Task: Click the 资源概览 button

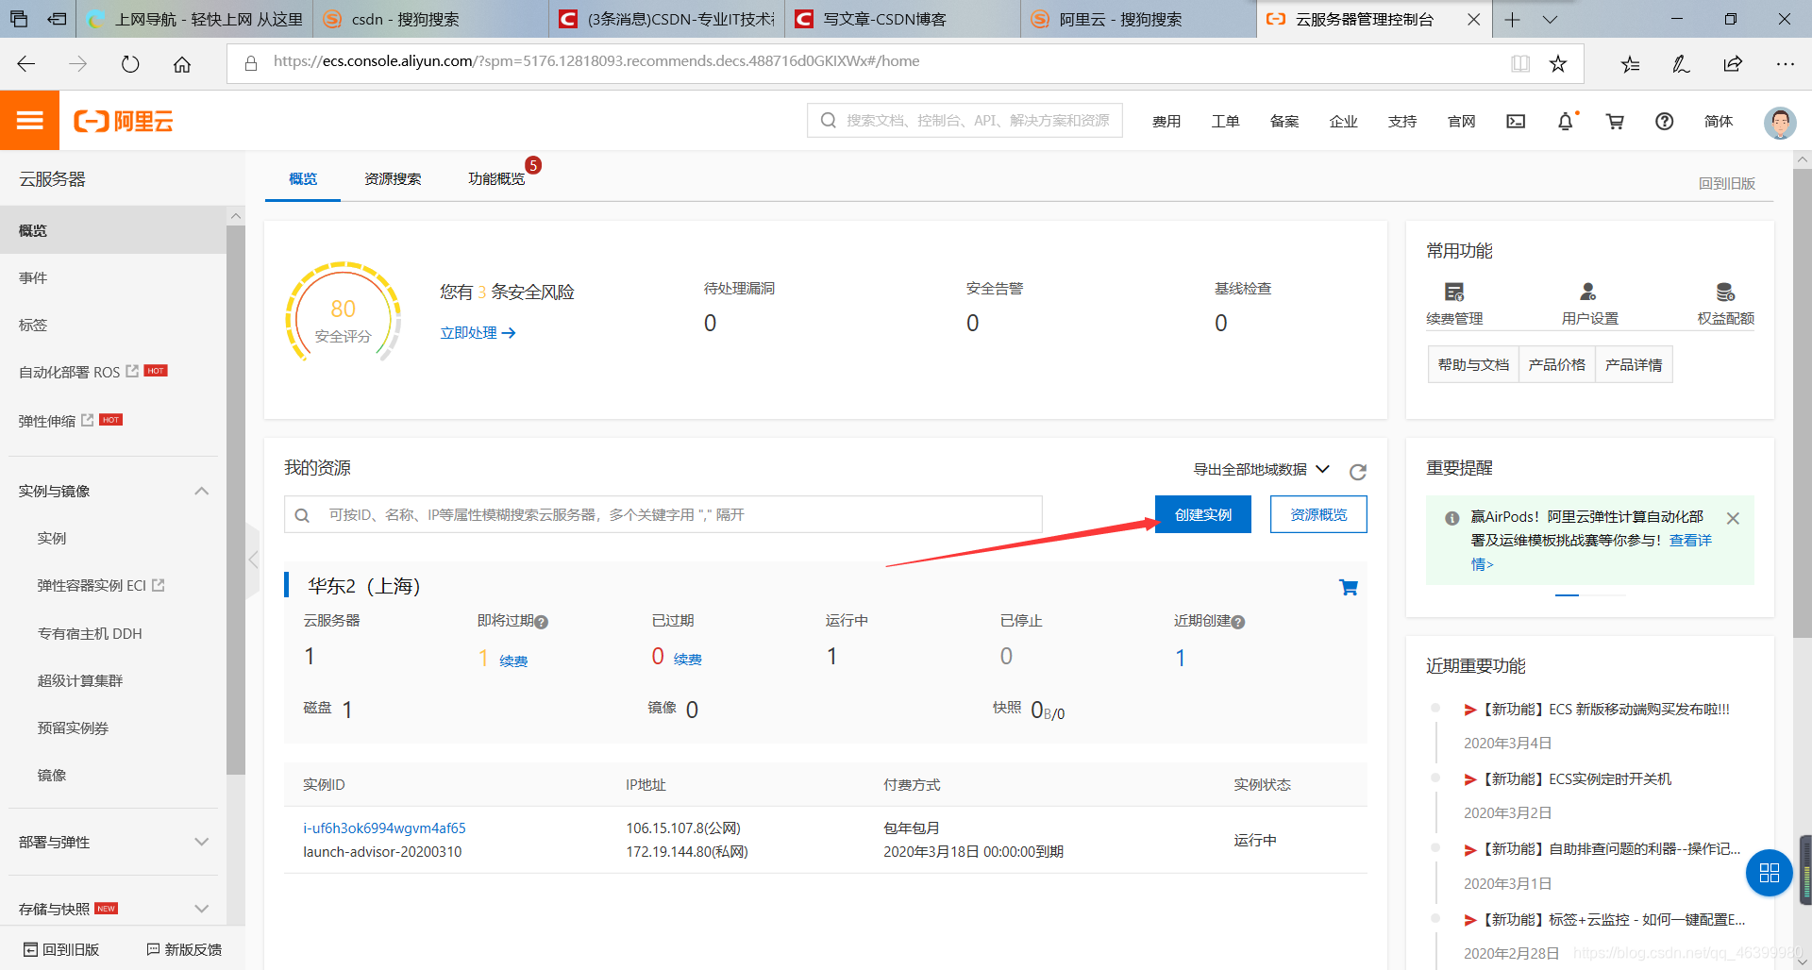Action: (x=1318, y=514)
